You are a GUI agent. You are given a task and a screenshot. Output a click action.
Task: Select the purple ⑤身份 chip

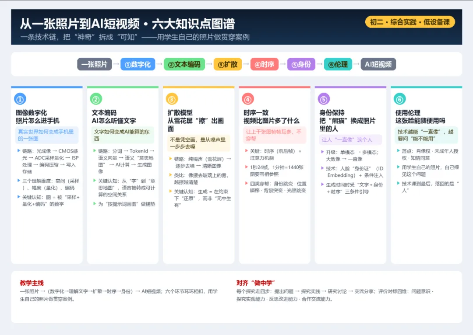(x=301, y=64)
